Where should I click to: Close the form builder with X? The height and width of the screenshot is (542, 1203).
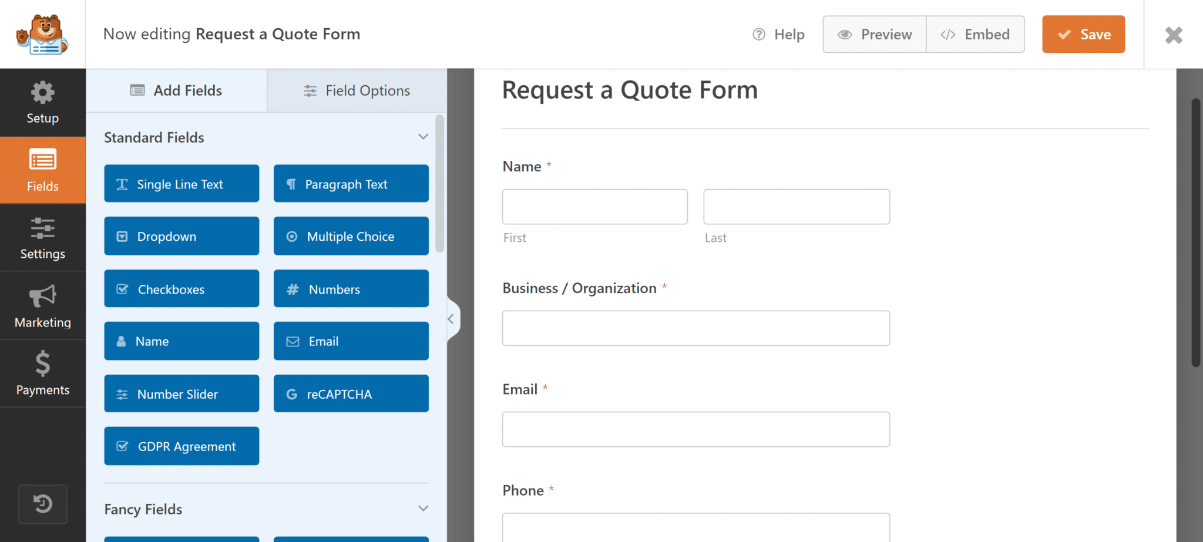pos(1174,35)
